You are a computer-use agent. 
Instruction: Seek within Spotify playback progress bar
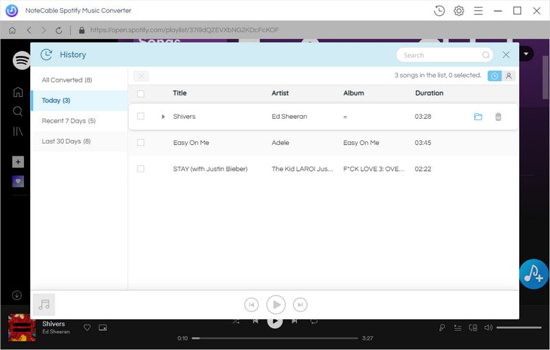click(275, 338)
